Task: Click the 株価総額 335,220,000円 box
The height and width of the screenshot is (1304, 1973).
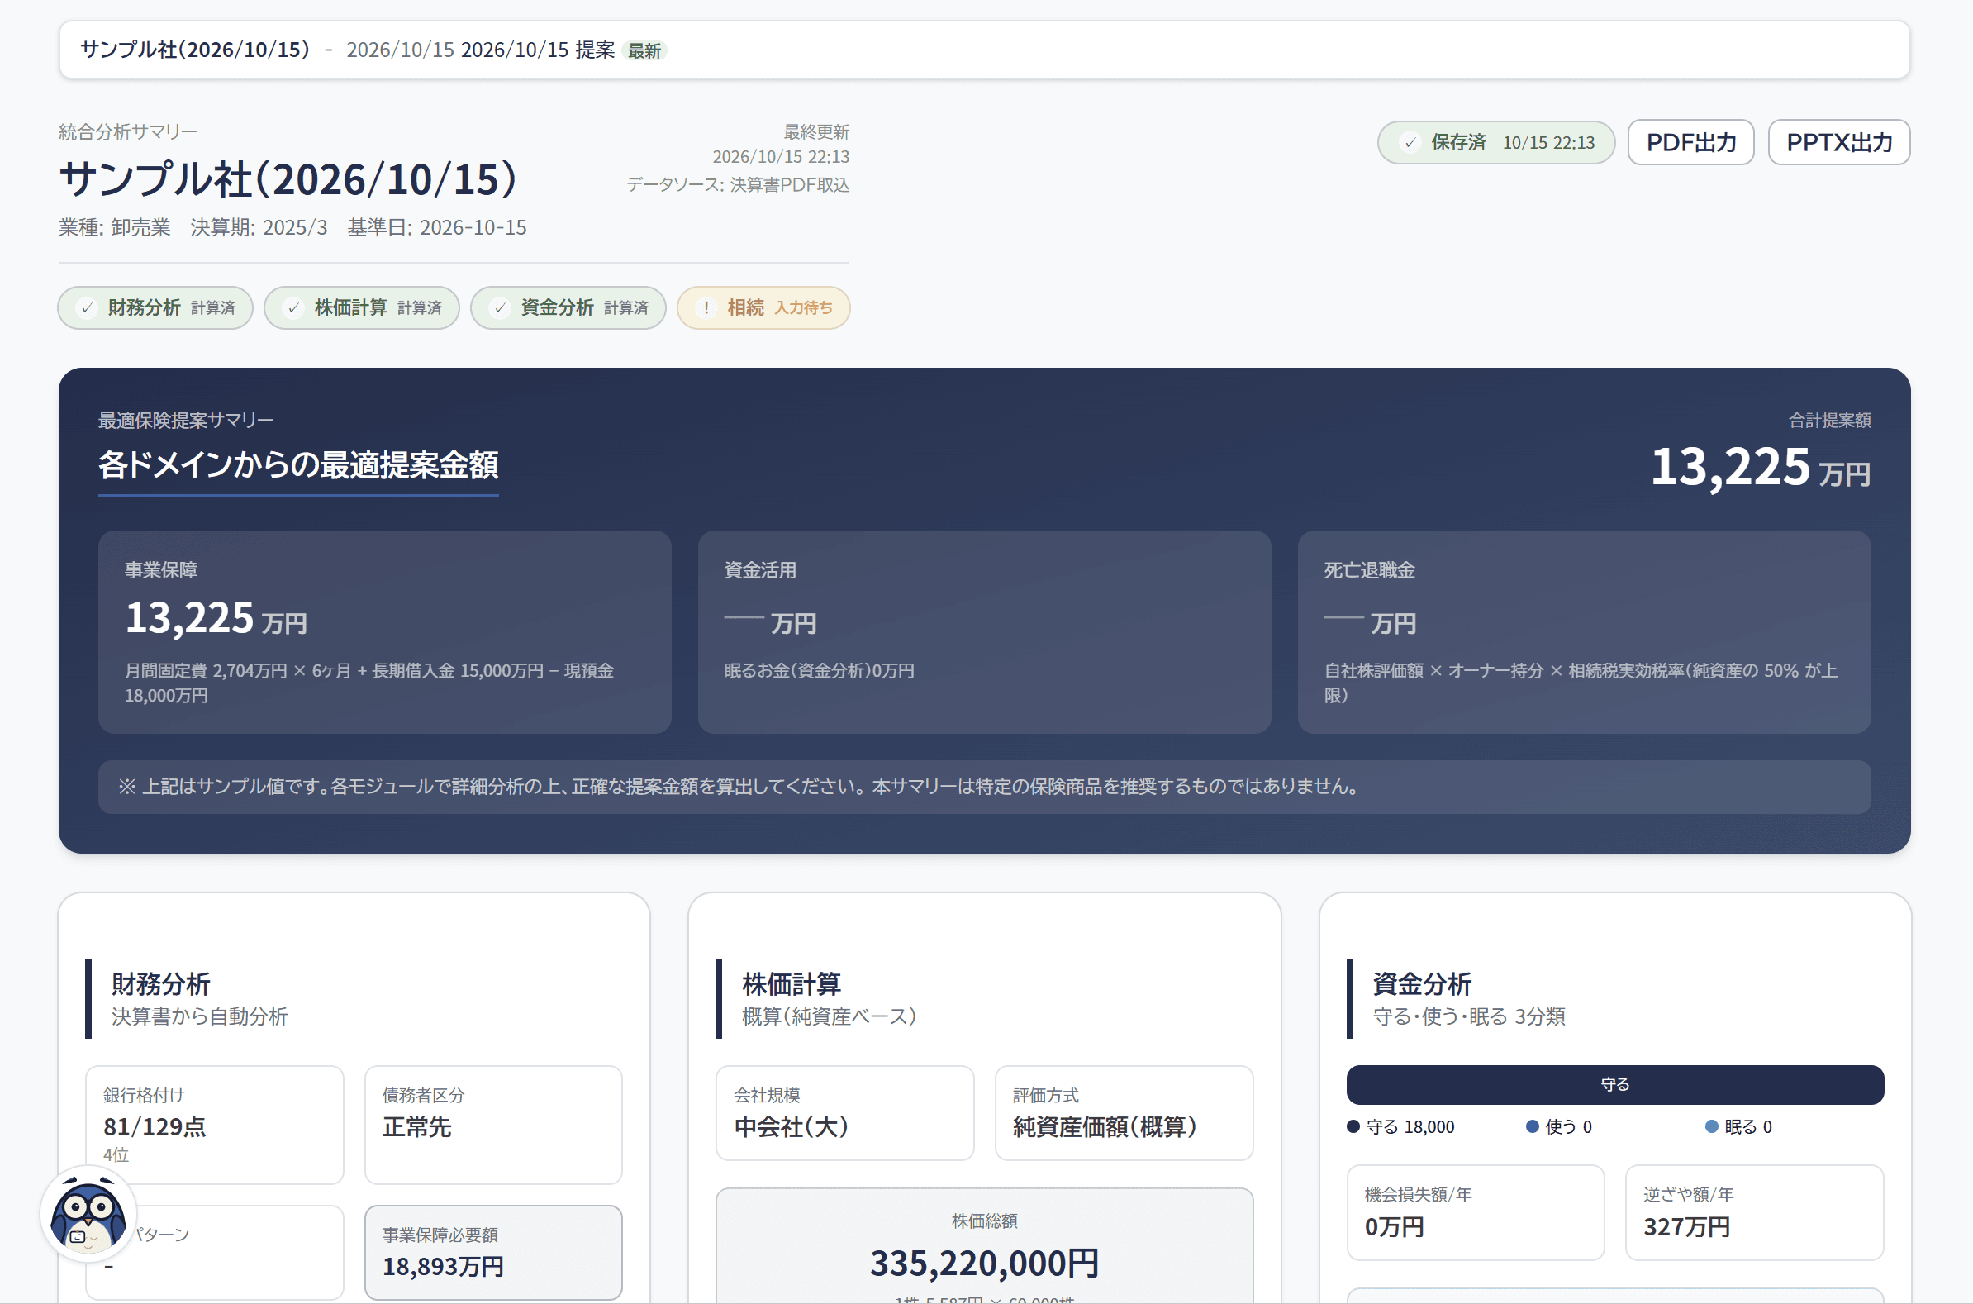Action: (984, 1246)
